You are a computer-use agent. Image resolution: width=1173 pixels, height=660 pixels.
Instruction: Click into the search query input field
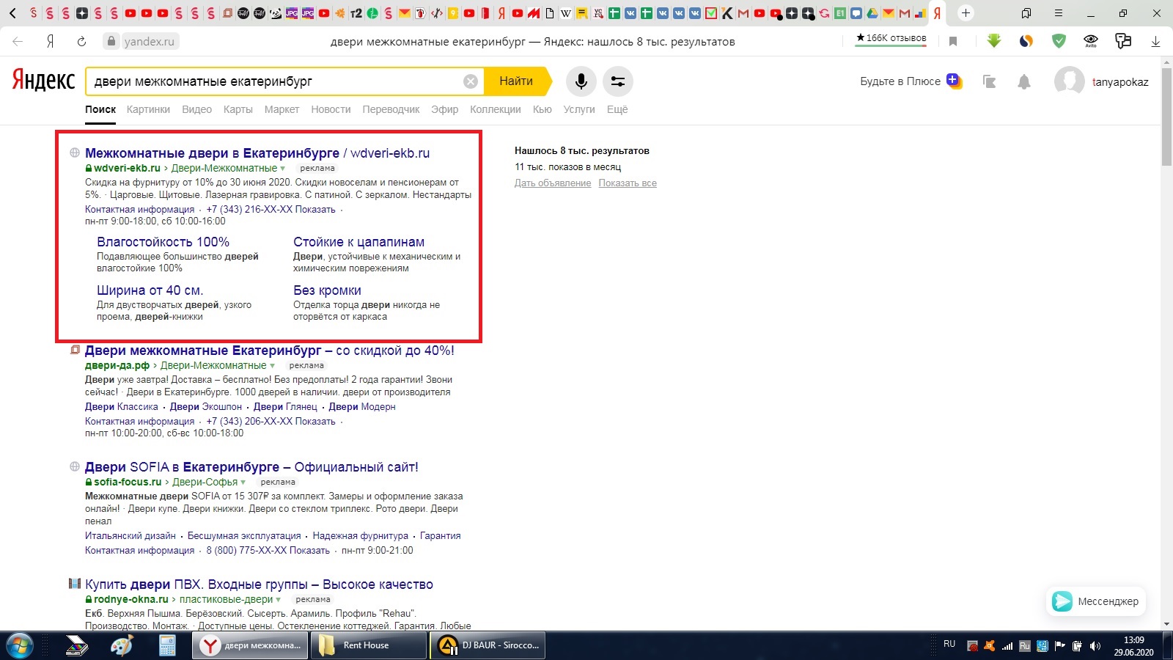pos(276,81)
